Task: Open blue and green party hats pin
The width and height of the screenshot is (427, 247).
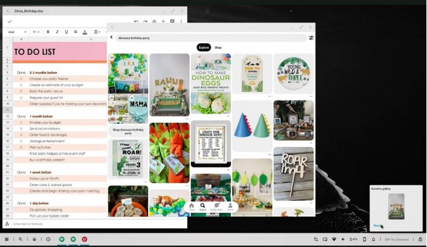Action: 252,126
